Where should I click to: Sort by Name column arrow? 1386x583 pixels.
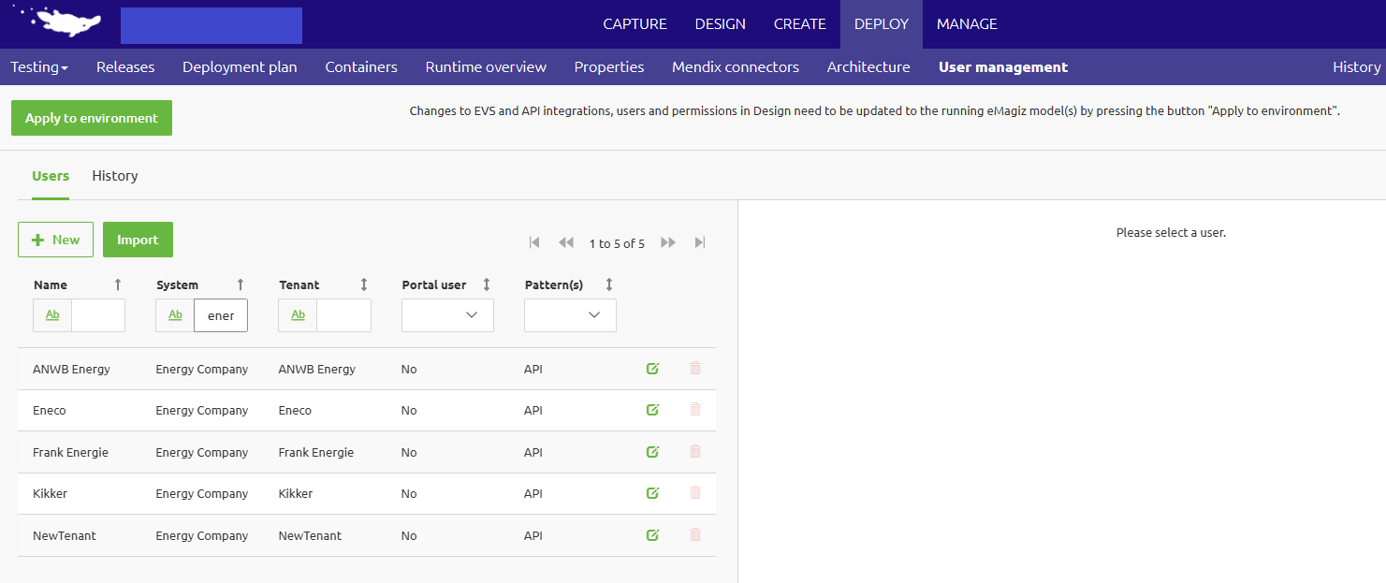click(x=118, y=284)
